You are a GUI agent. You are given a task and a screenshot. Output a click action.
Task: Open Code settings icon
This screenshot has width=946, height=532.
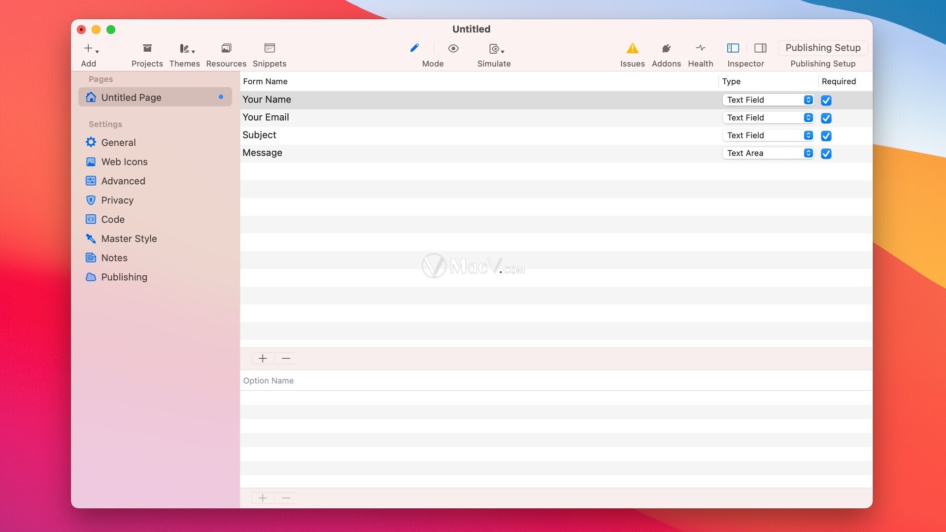click(91, 219)
